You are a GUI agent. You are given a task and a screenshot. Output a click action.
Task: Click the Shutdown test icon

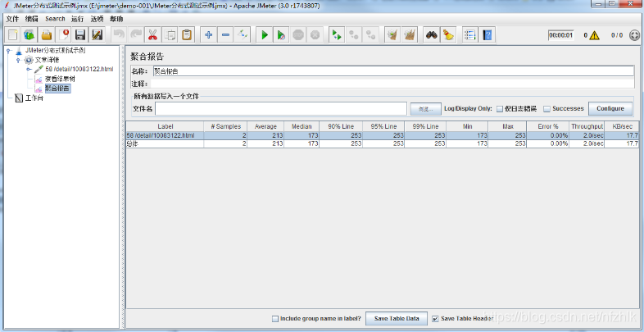tap(315, 35)
